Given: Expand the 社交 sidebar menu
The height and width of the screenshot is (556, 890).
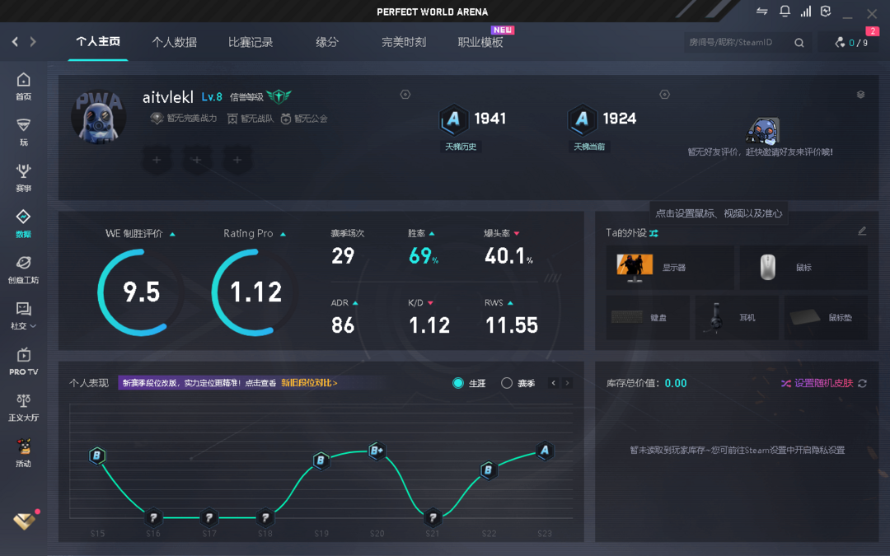Looking at the screenshot, I should click(23, 315).
